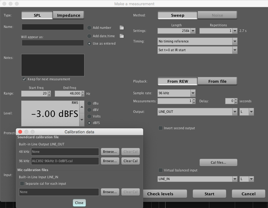This screenshot has width=268, height=208.
Task: Decrement the End Freq value
Action: point(83,95)
